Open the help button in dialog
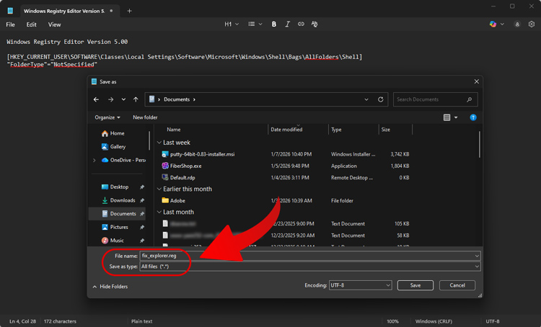 click(x=473, y=117)
